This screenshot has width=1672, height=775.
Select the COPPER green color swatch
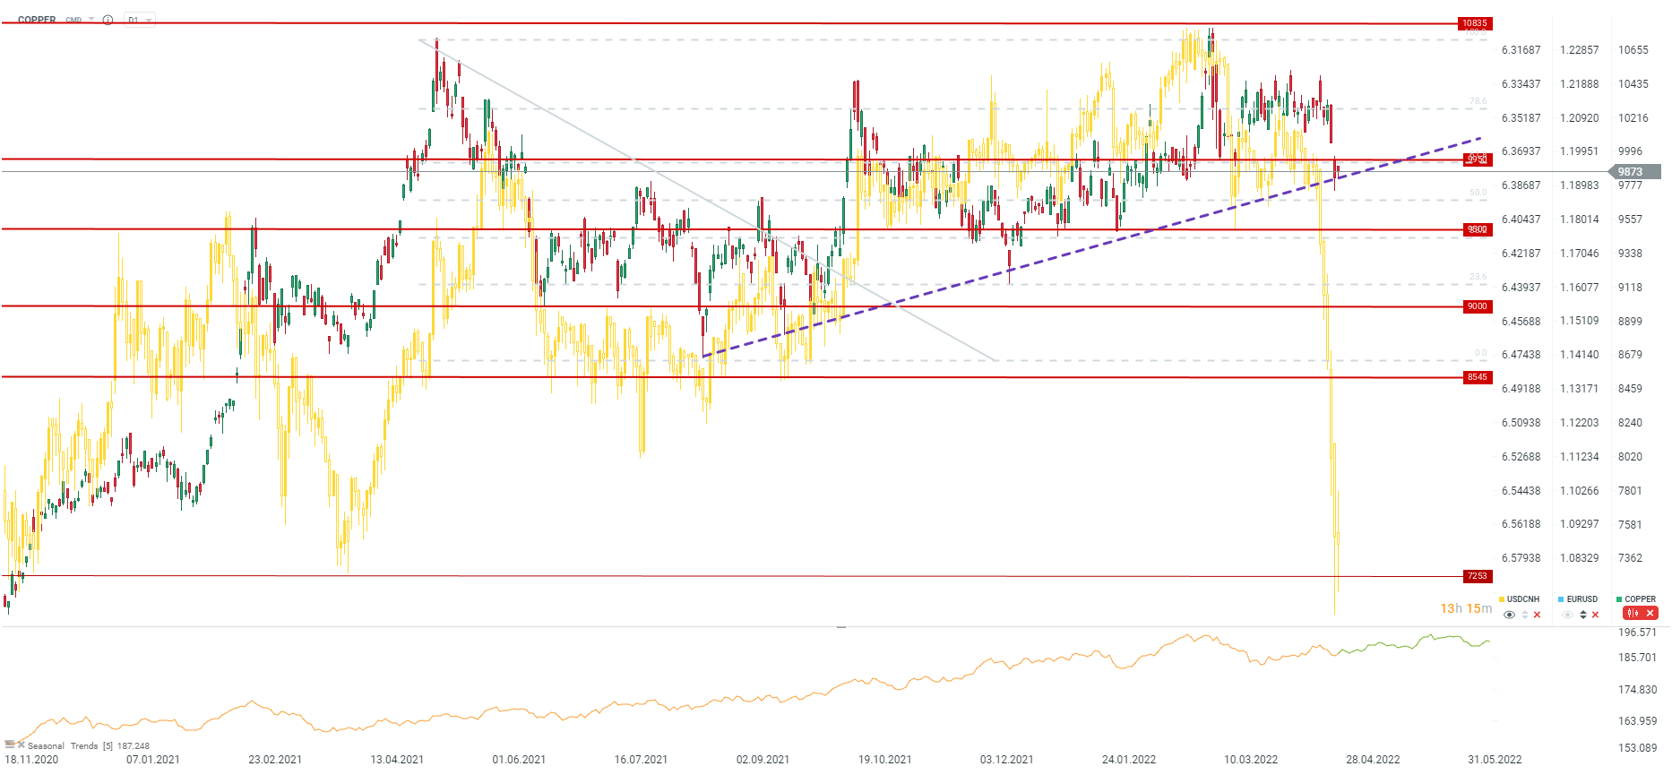[x=1620, y=599]
